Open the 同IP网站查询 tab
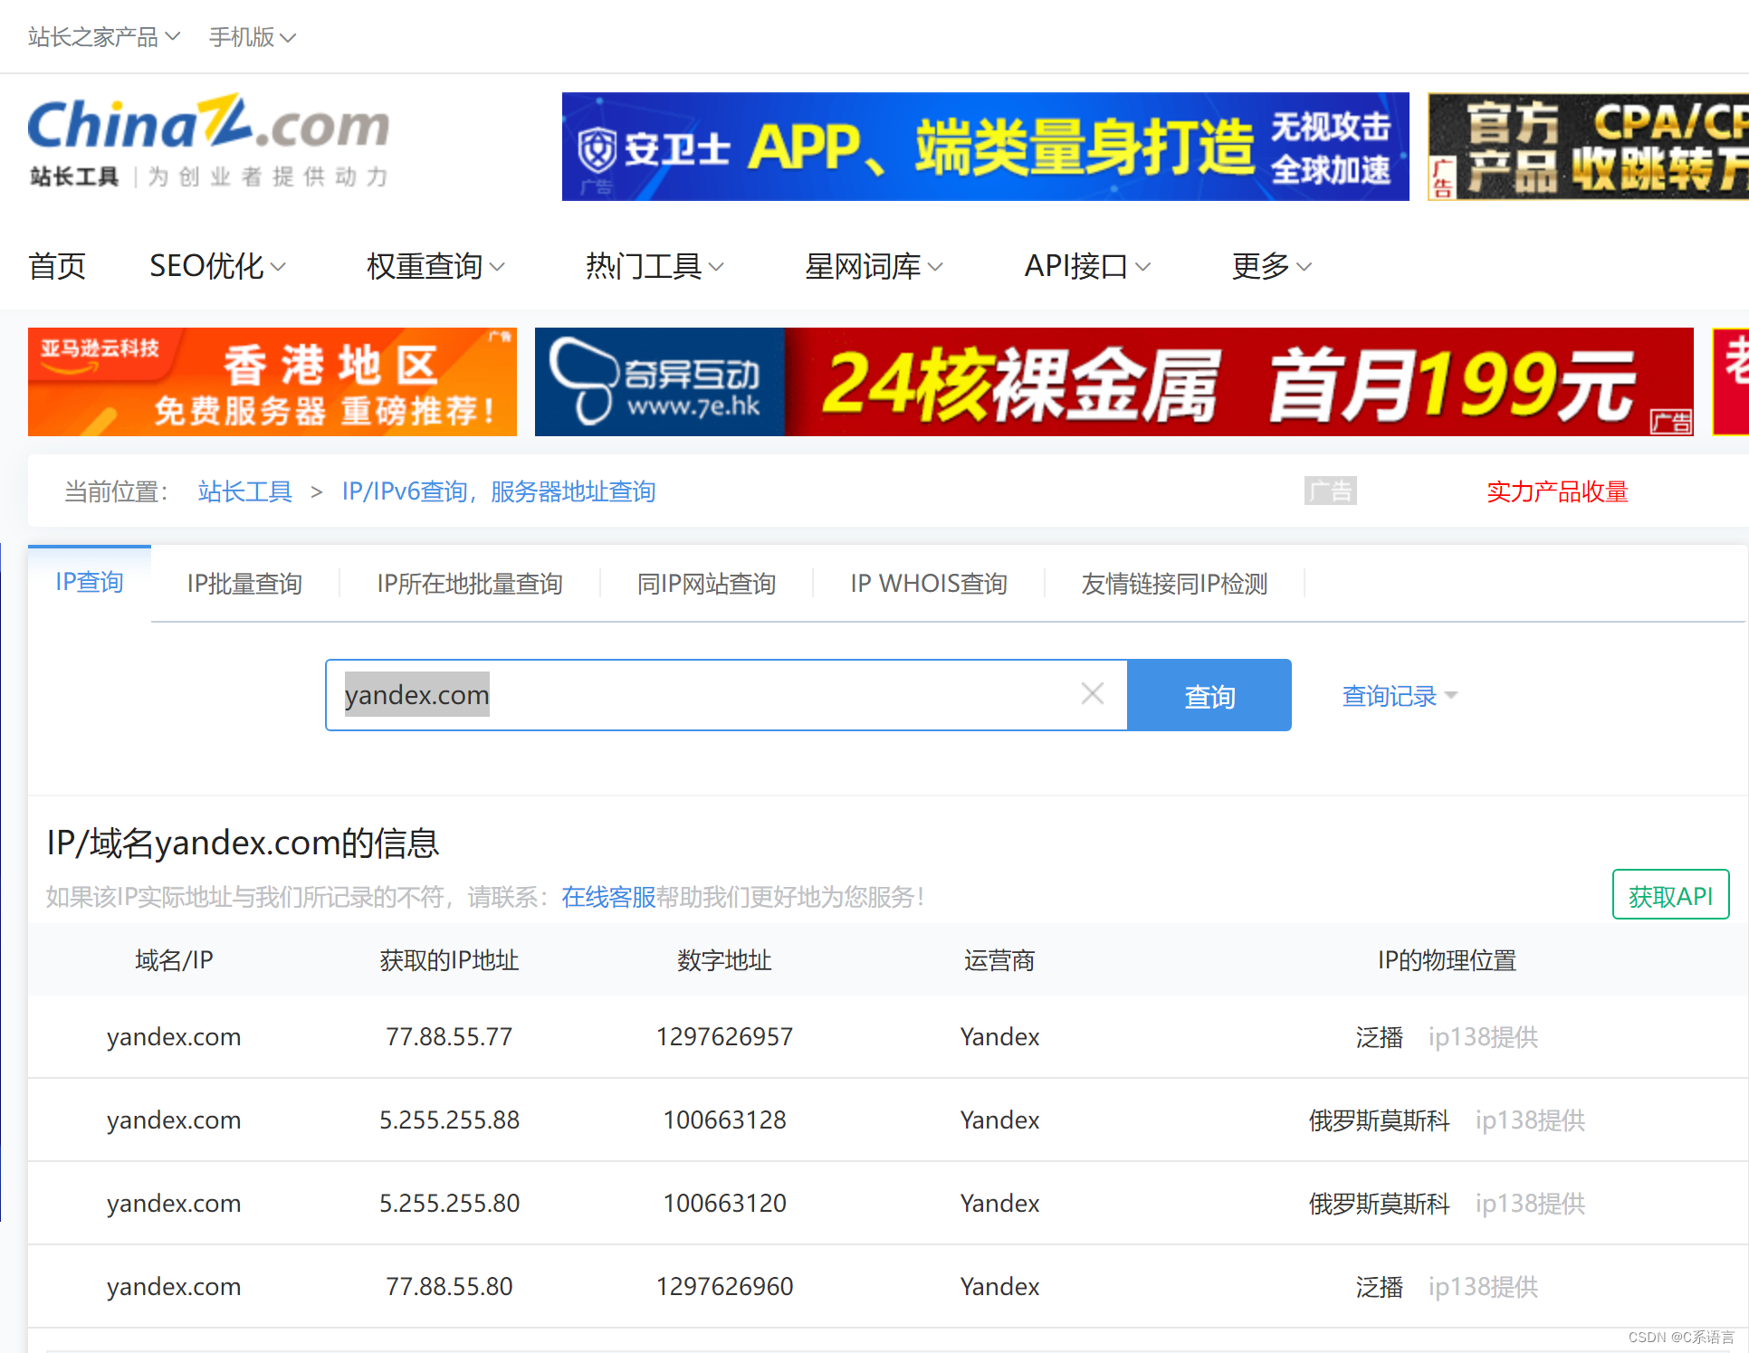This screenshot has width=1749, height=1353. [706, 584]
